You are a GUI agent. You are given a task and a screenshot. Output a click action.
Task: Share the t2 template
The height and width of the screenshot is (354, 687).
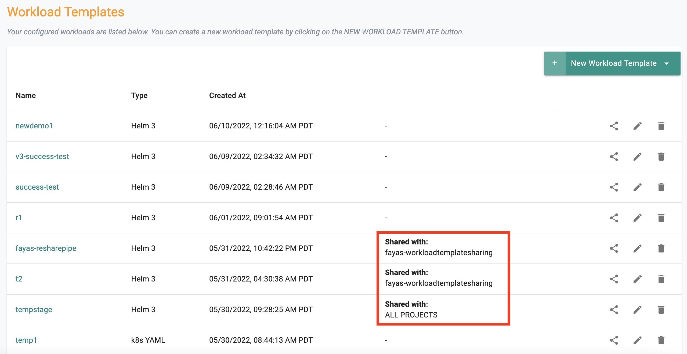pos(614,279)
